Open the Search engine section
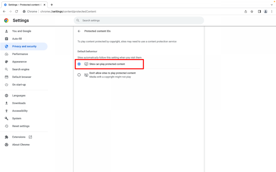The height and width of the screenshot is (172, 276). point(20,69)
